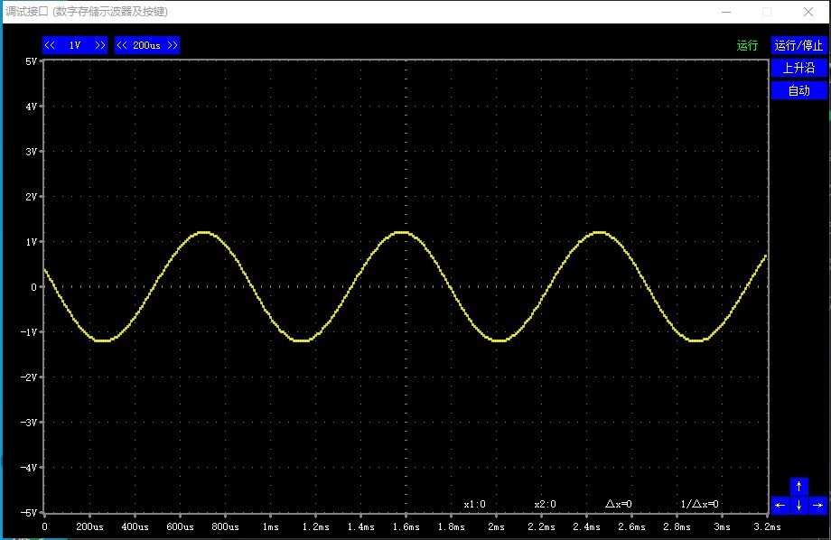
Task: Close the 调试接口 oscilloscope window
Action: tap(808, 12)
